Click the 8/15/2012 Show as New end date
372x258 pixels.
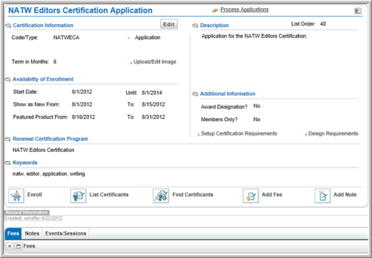(x=153, y=104)
